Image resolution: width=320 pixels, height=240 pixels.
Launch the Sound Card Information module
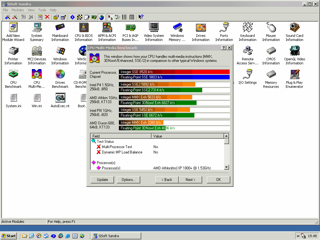pos(294,29)
